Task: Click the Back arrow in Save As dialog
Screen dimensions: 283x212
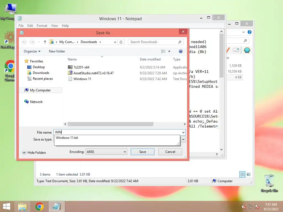Action: click(x=24, y=42)
